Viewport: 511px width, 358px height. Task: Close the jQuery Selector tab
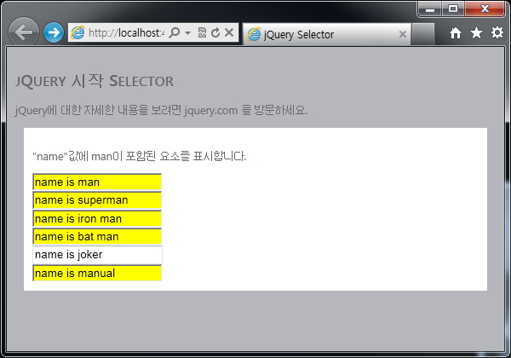403,34
